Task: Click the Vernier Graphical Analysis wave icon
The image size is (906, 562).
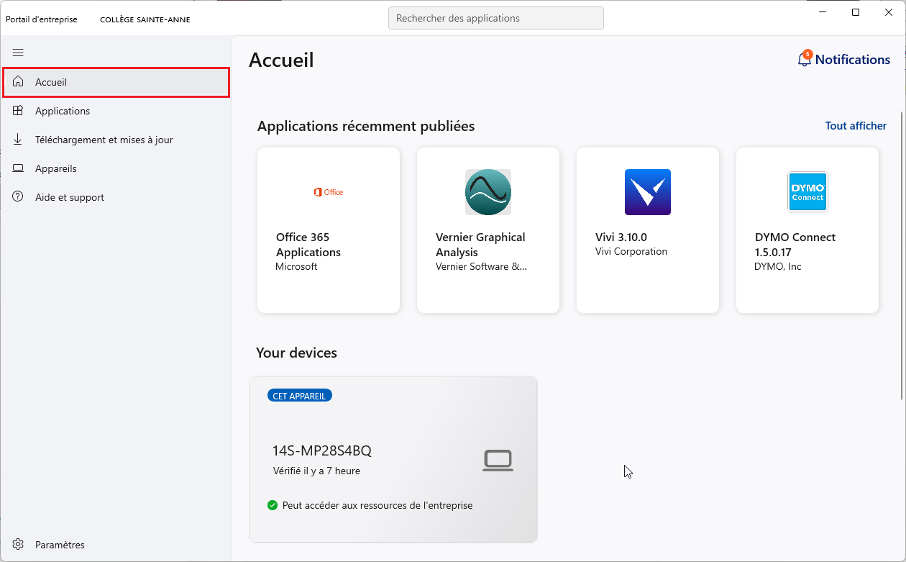Action: tap(488, 192)
